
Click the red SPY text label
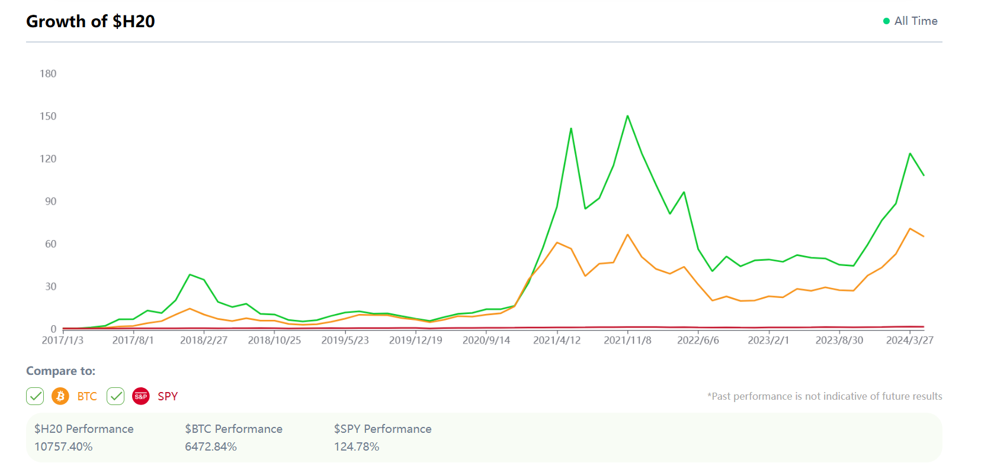pyautogui.click(x=168, y=396)
